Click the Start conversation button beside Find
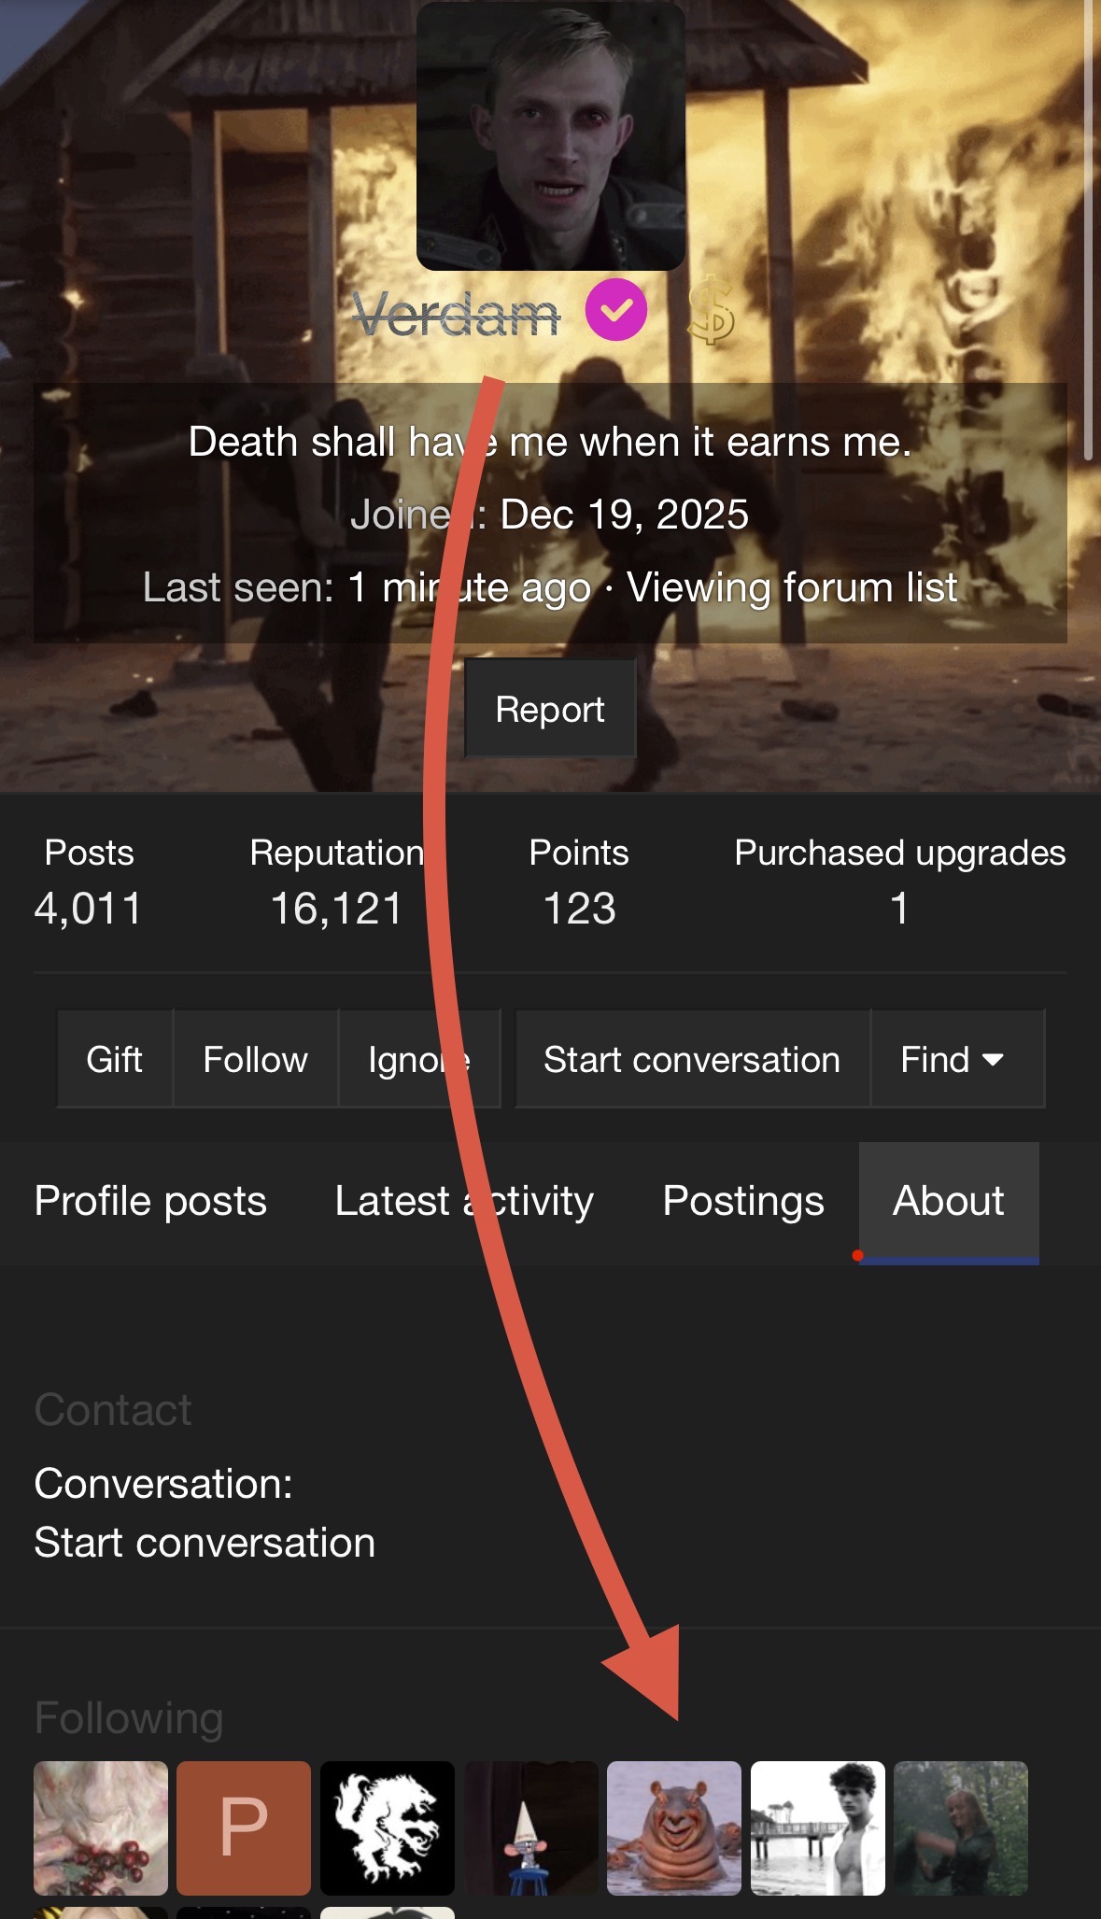 (x=692, y=1060)
